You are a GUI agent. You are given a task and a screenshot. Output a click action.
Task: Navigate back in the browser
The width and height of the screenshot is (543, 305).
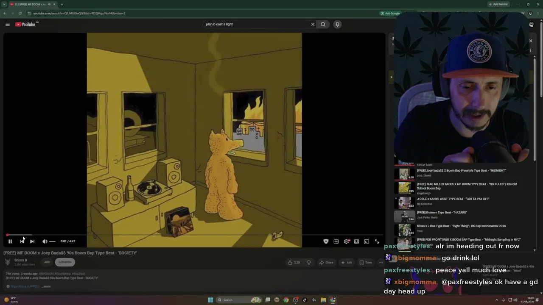click(5, 14)
